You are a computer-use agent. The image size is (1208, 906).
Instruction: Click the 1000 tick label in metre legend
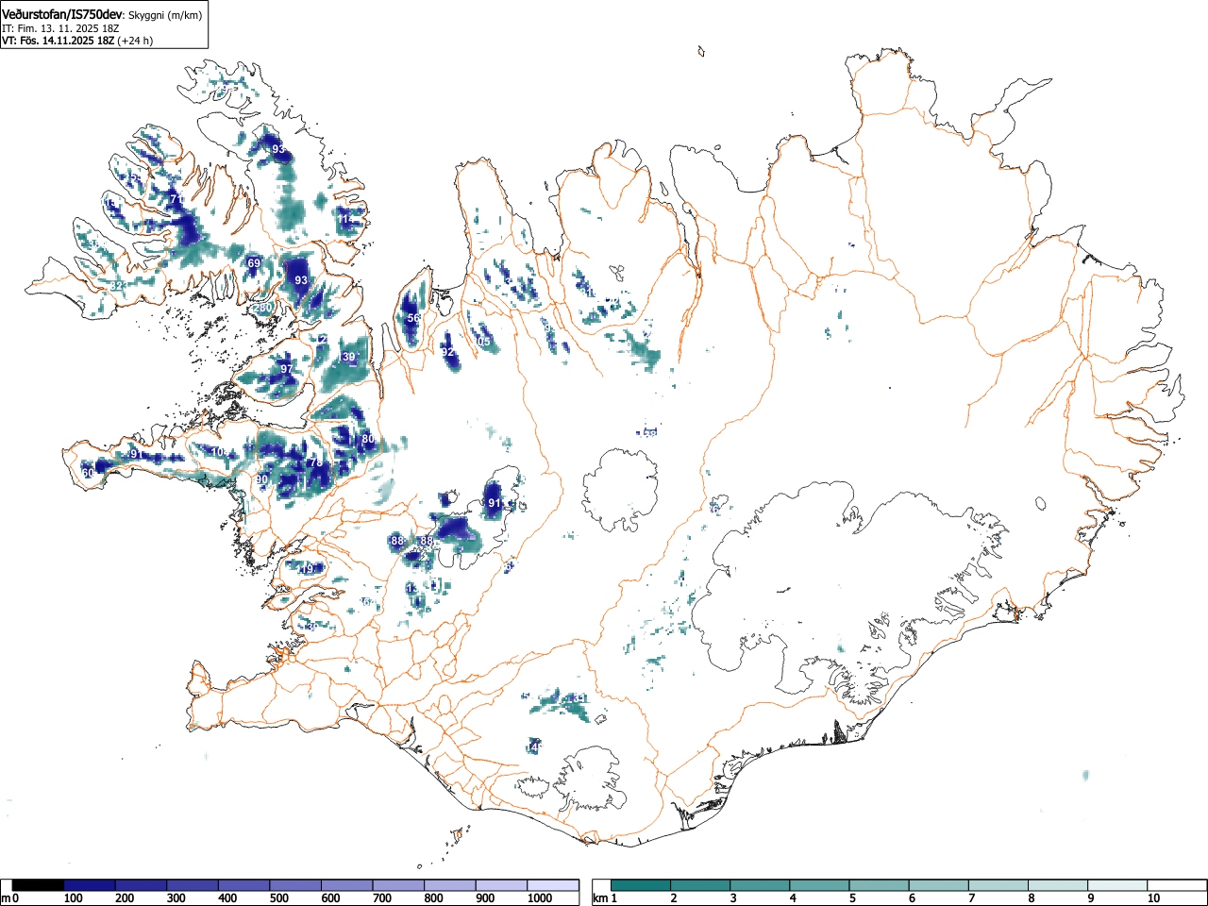539,898
